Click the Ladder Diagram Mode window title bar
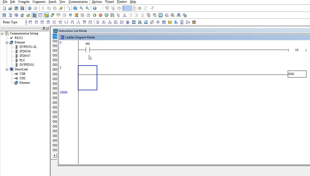 (x=184, y=37)
